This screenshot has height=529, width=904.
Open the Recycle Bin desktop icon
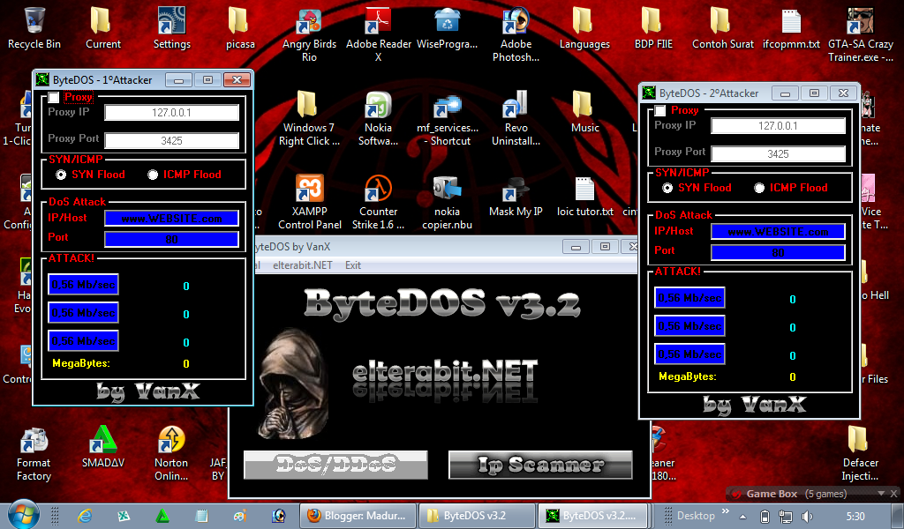point(34,28)
